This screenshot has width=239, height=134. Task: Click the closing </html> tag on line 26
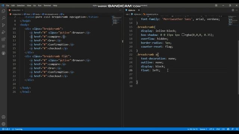(25, 92)
